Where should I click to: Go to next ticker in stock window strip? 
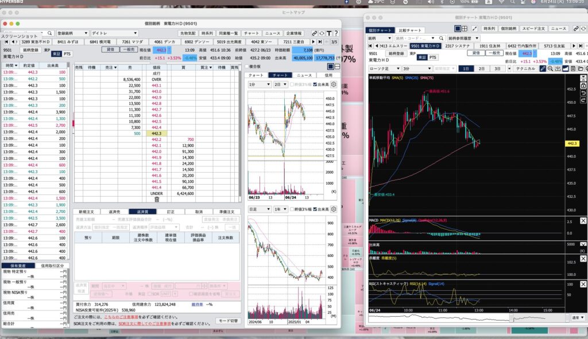point(313,41)
